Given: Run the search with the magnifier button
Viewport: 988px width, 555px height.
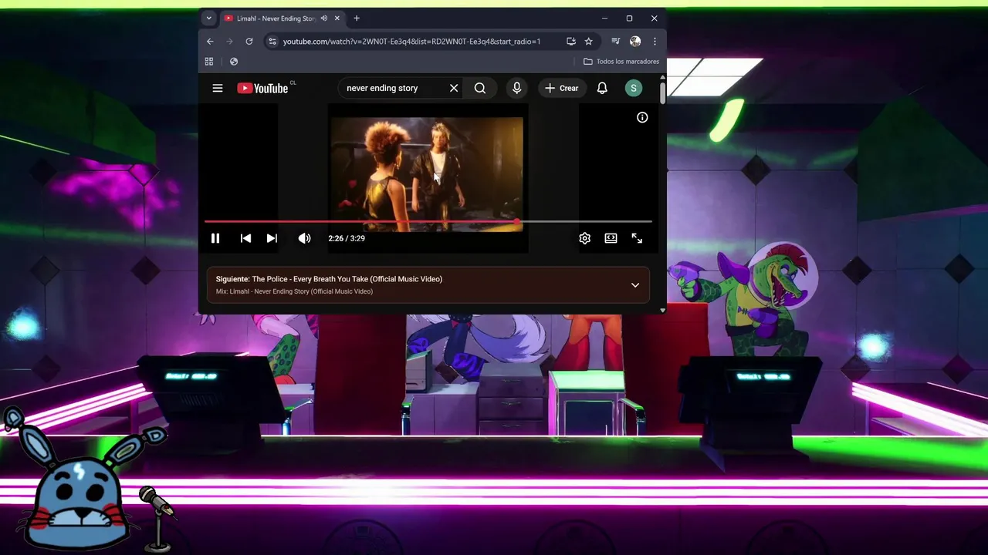Looking at the screenshot, I should tap(480, 88).
